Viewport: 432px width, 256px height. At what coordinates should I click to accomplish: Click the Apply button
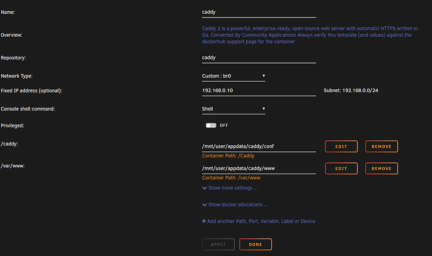coord(218,244)
